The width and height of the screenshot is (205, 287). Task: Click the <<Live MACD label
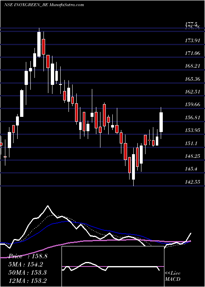pyautogui.click(x=173, y=276)
